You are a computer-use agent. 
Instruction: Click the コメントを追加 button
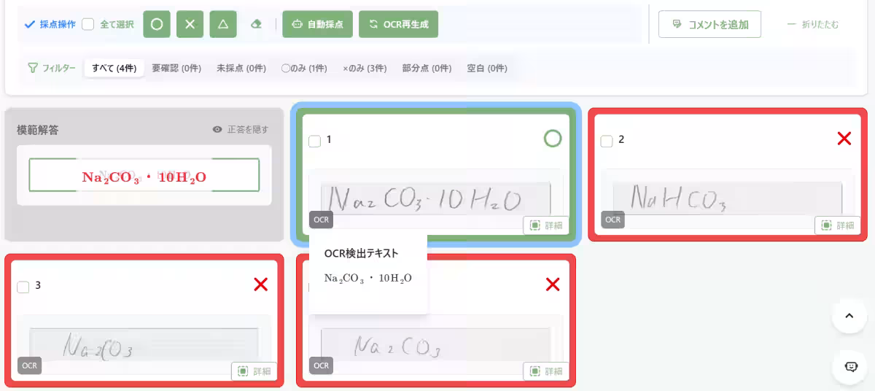709,24
